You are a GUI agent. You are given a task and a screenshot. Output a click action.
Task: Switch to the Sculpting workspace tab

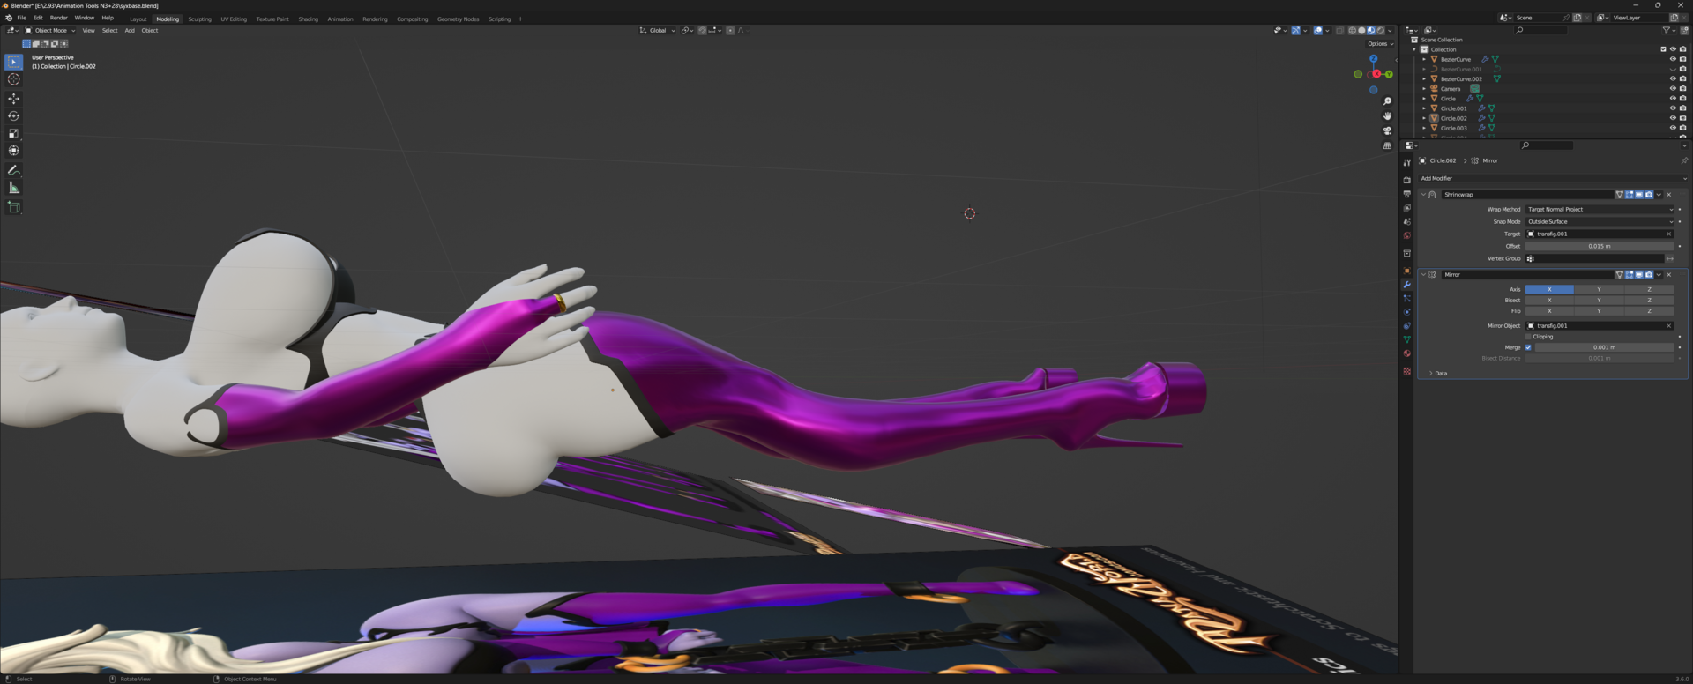point(199,19)
